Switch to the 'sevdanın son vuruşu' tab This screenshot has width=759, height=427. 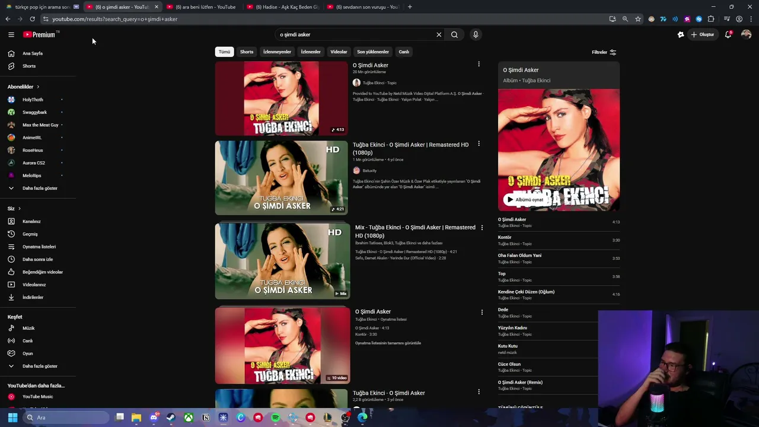[362, 7]
